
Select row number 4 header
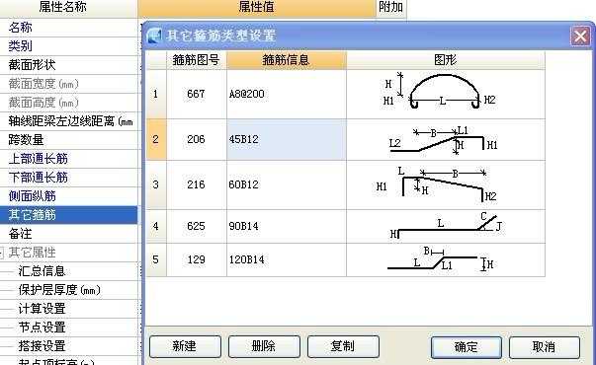[156, 226]
